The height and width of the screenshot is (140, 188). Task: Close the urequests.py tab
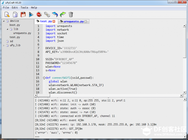[86, 21]
